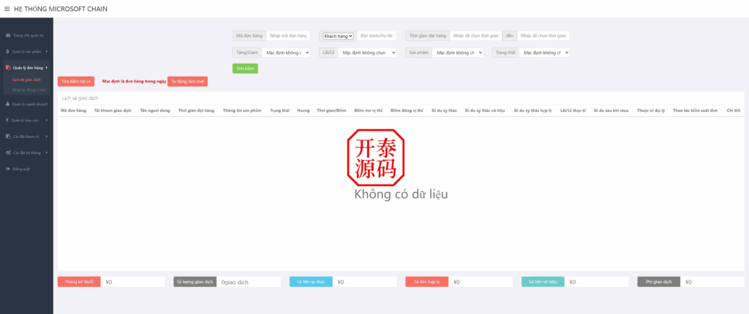The width and height of the screenshot is (749, 314).
Task: Click the HỆ THỐNG MICROSOFT CHAIN title
Action: pos(61,9)
